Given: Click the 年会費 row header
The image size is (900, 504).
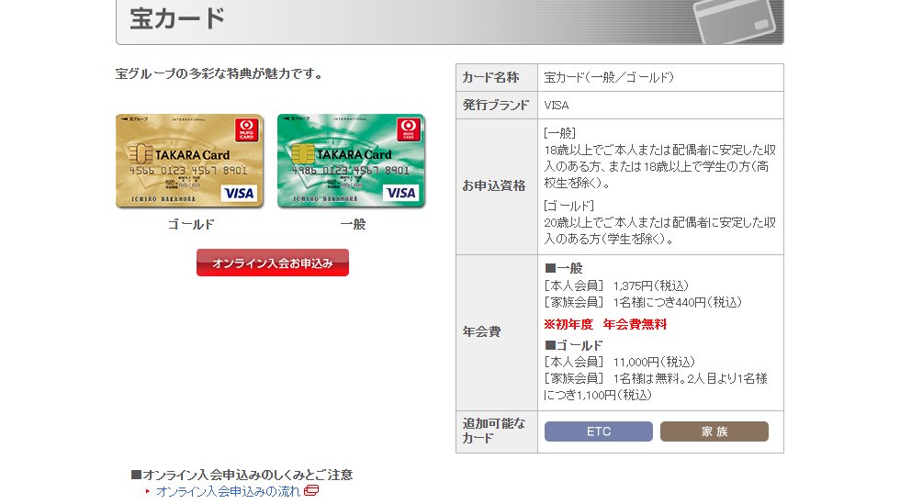Looking at the screenshot, I should coord(497,332).
